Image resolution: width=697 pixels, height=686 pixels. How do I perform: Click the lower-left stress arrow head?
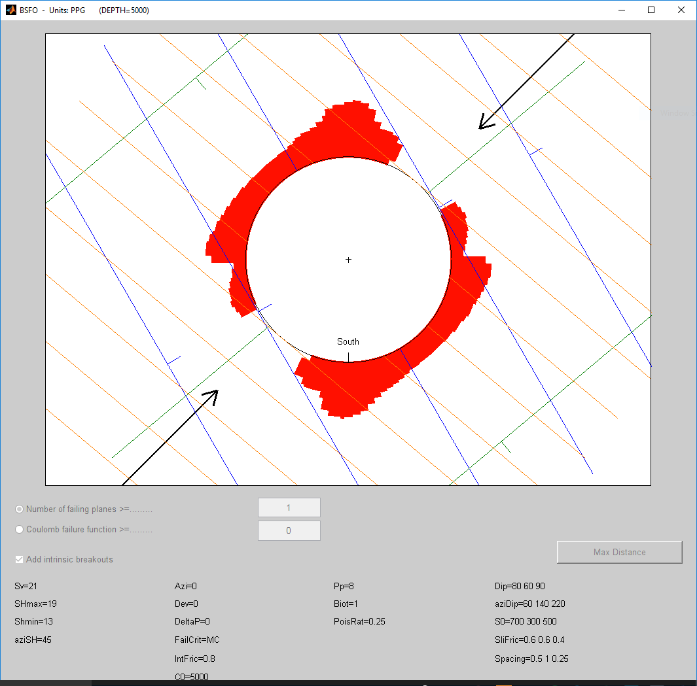(212, 395)
